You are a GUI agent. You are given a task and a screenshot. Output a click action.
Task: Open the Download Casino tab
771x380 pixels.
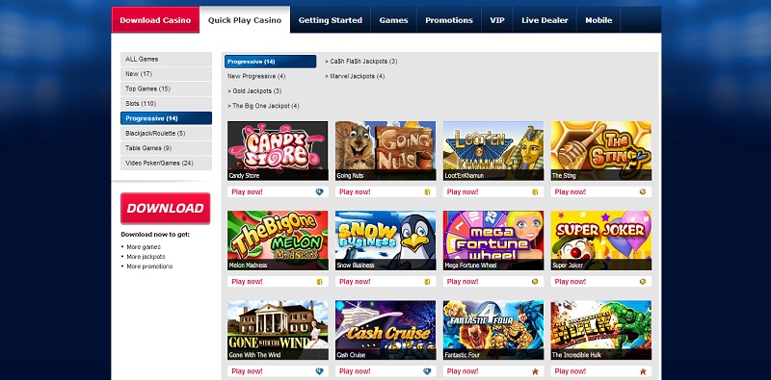click(155, 20)
